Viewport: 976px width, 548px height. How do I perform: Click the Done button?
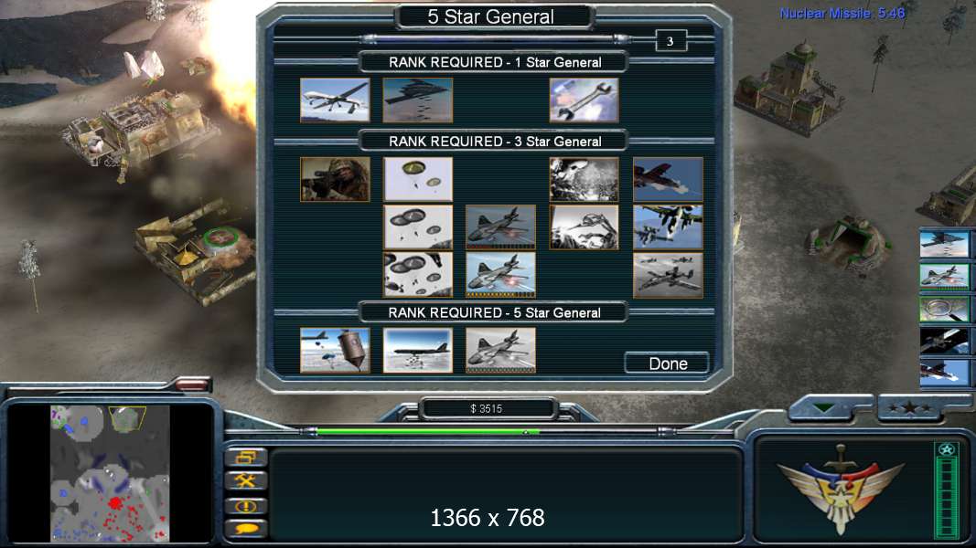(667, 363)
